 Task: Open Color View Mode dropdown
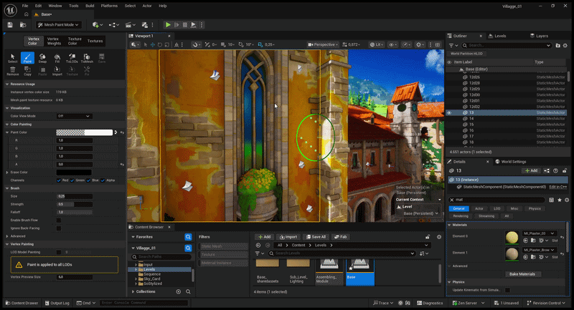[74, 116]
